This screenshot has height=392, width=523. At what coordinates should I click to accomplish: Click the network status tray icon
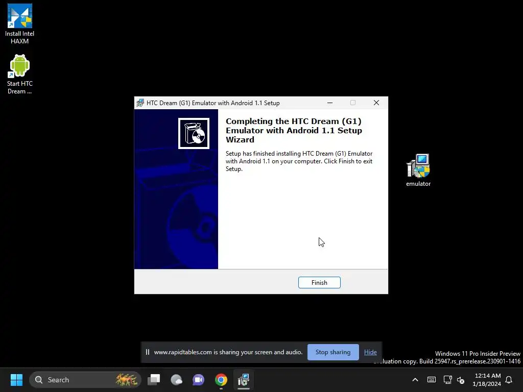pyautogui.click(x=447, y=380)
